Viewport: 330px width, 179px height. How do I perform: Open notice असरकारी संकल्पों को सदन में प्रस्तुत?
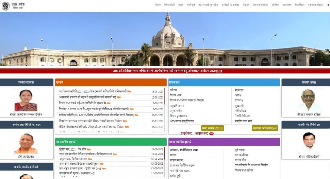click(x=87, y=97)
